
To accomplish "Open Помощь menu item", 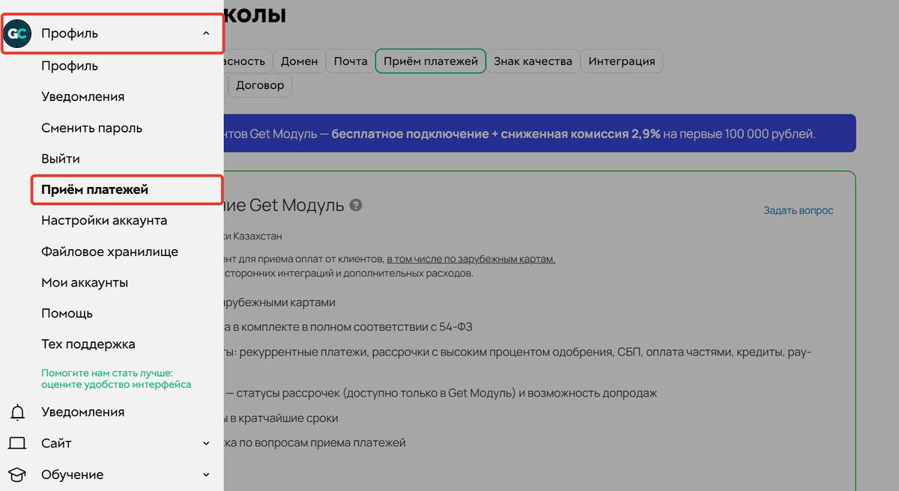I will (x=67, y=314).
